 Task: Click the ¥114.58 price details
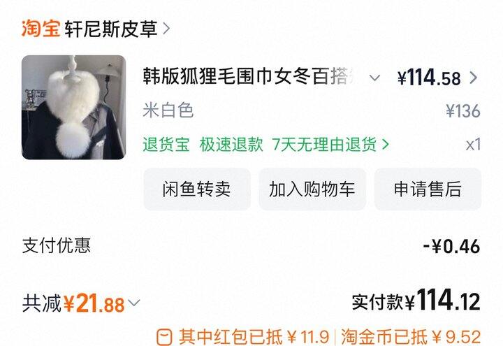tap(429, 78)
